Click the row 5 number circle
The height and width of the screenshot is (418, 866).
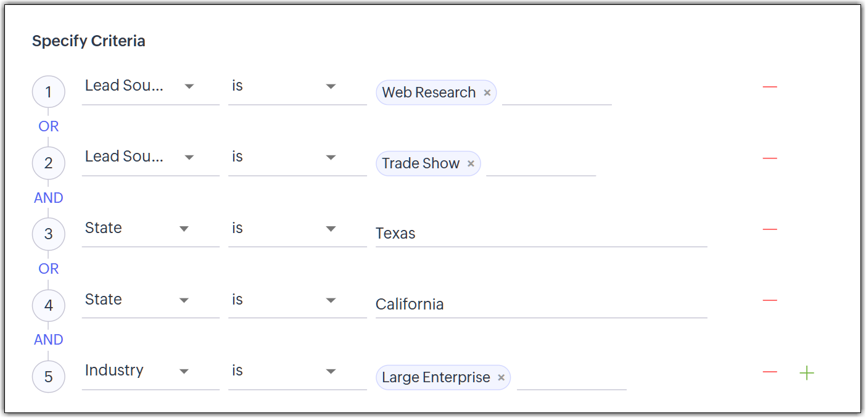(48, 377)
